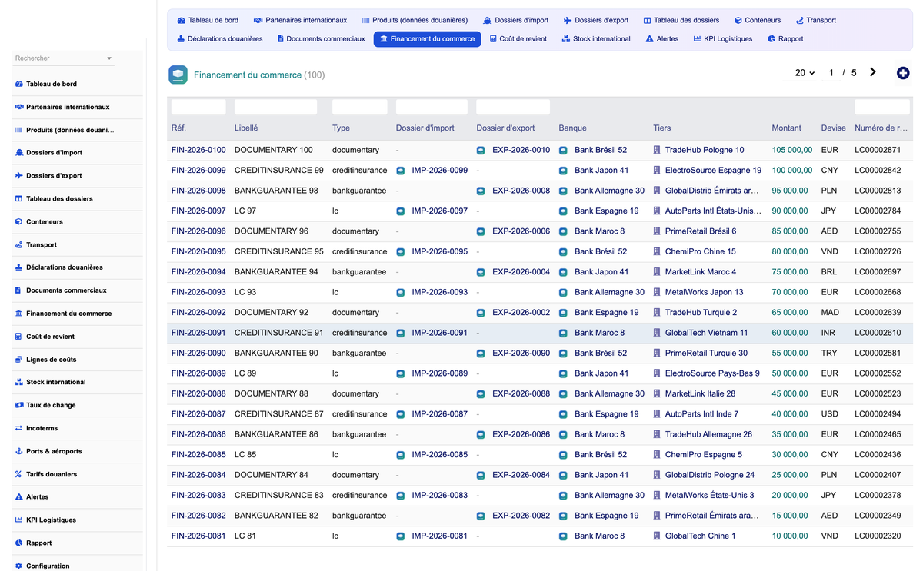Click Alertes warning icon in sidebar
The width and height of the screenshot is (923, 571).
[19, 497]
